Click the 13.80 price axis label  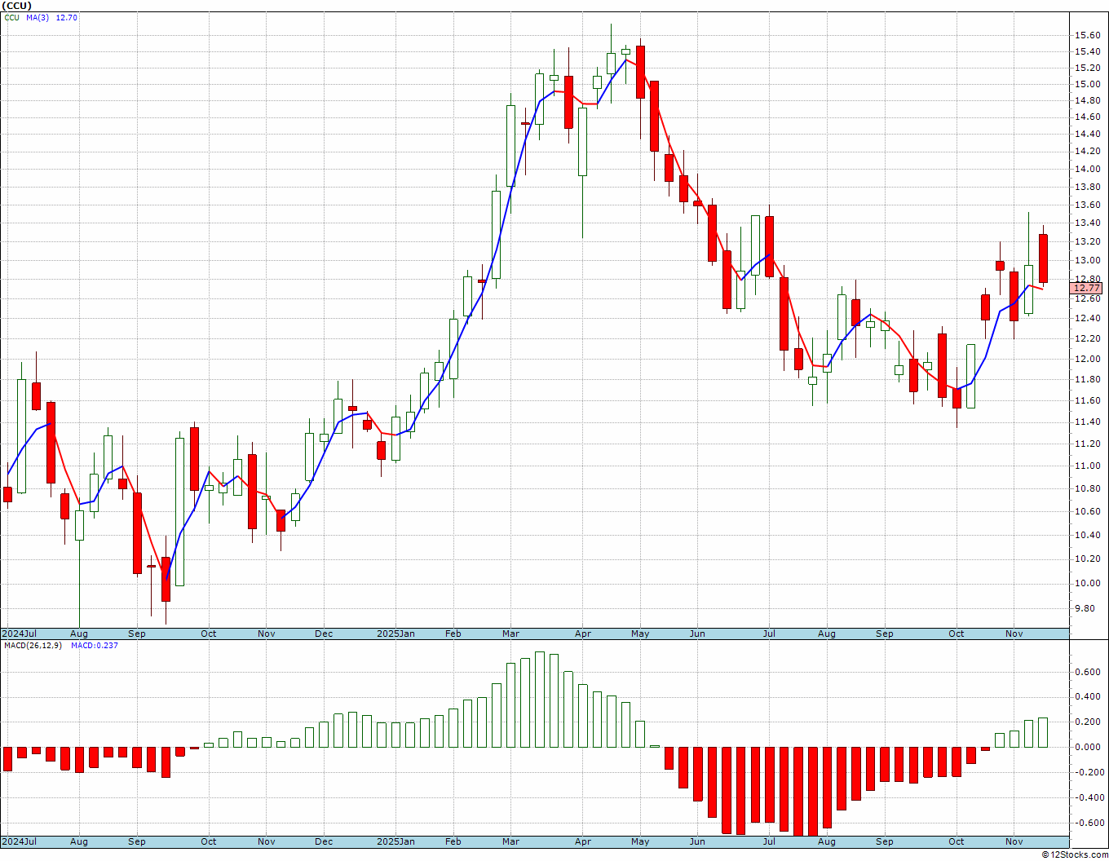[x=1087, y=188]
